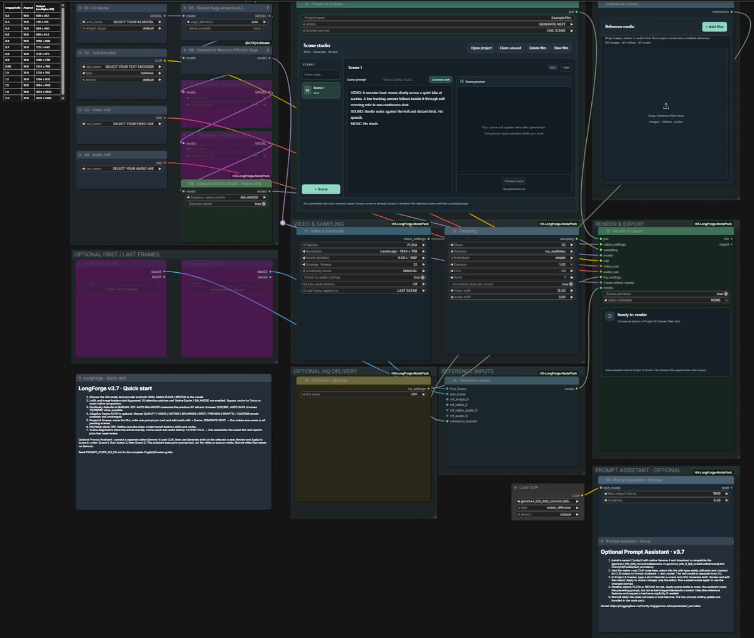Click the Scene preview panel icon
Image resolution: width=754 pixels, height=638 pixels.
click(x=462, y=82)
